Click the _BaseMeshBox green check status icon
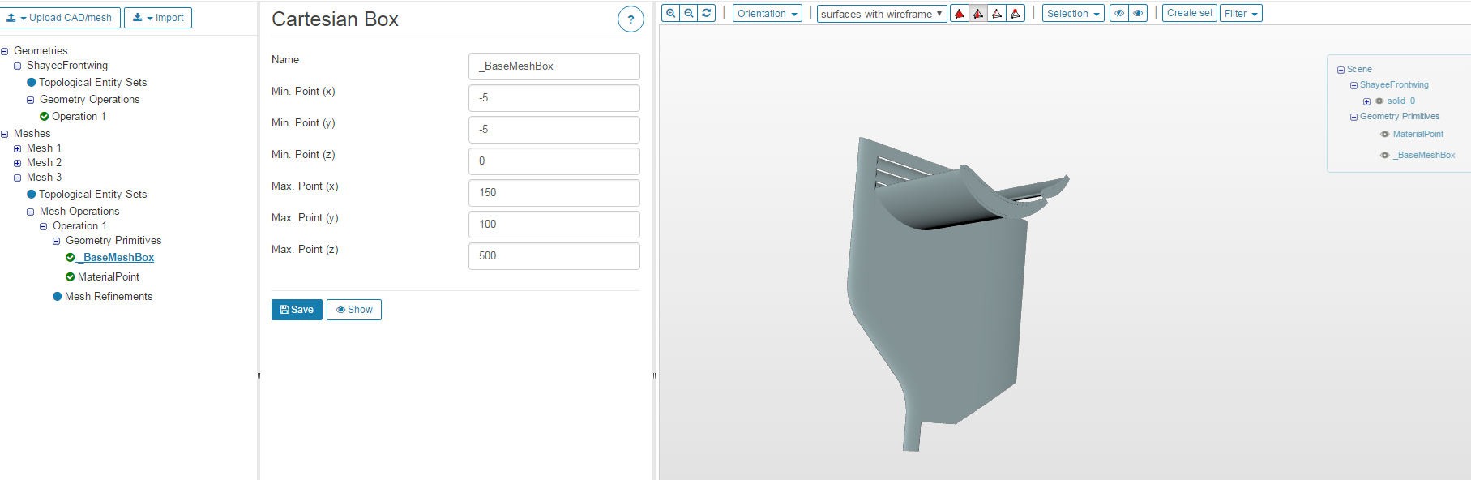The image size is (1471, 480). pyautogui.click(x=70, y=257)
